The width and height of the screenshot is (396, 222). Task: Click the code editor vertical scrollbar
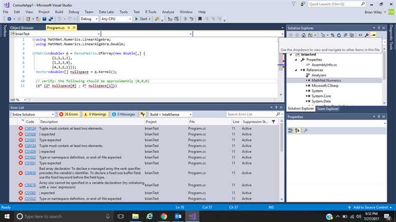281,67
